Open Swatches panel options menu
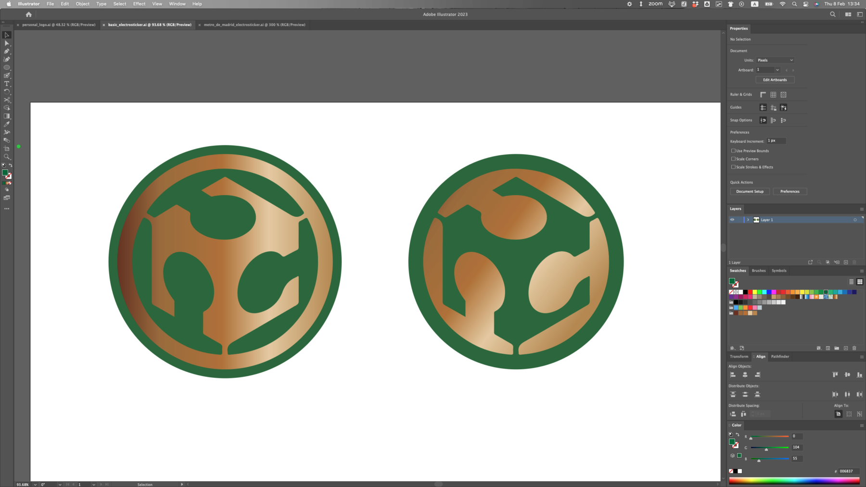Viewport: 866px width, 487px height. click(862, 271)
